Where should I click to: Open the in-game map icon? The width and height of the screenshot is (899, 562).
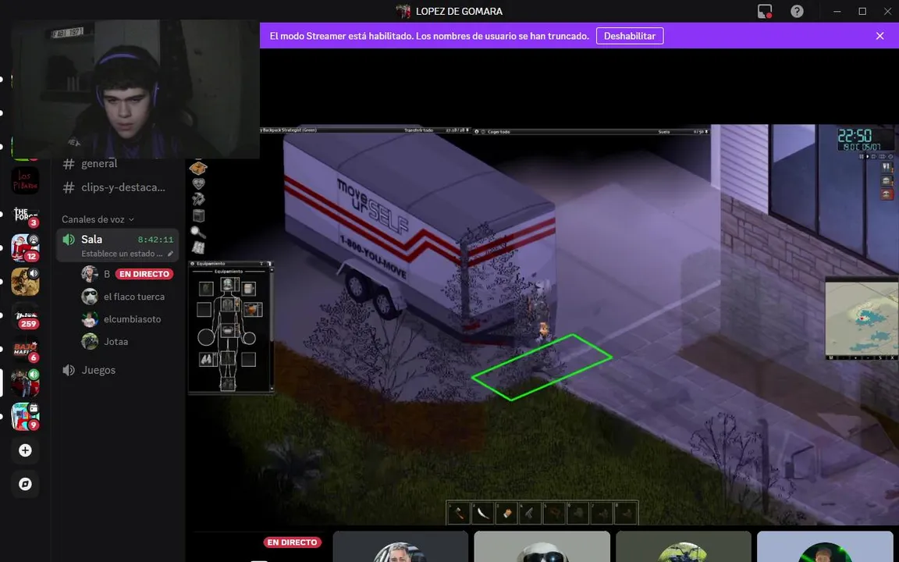198,247
